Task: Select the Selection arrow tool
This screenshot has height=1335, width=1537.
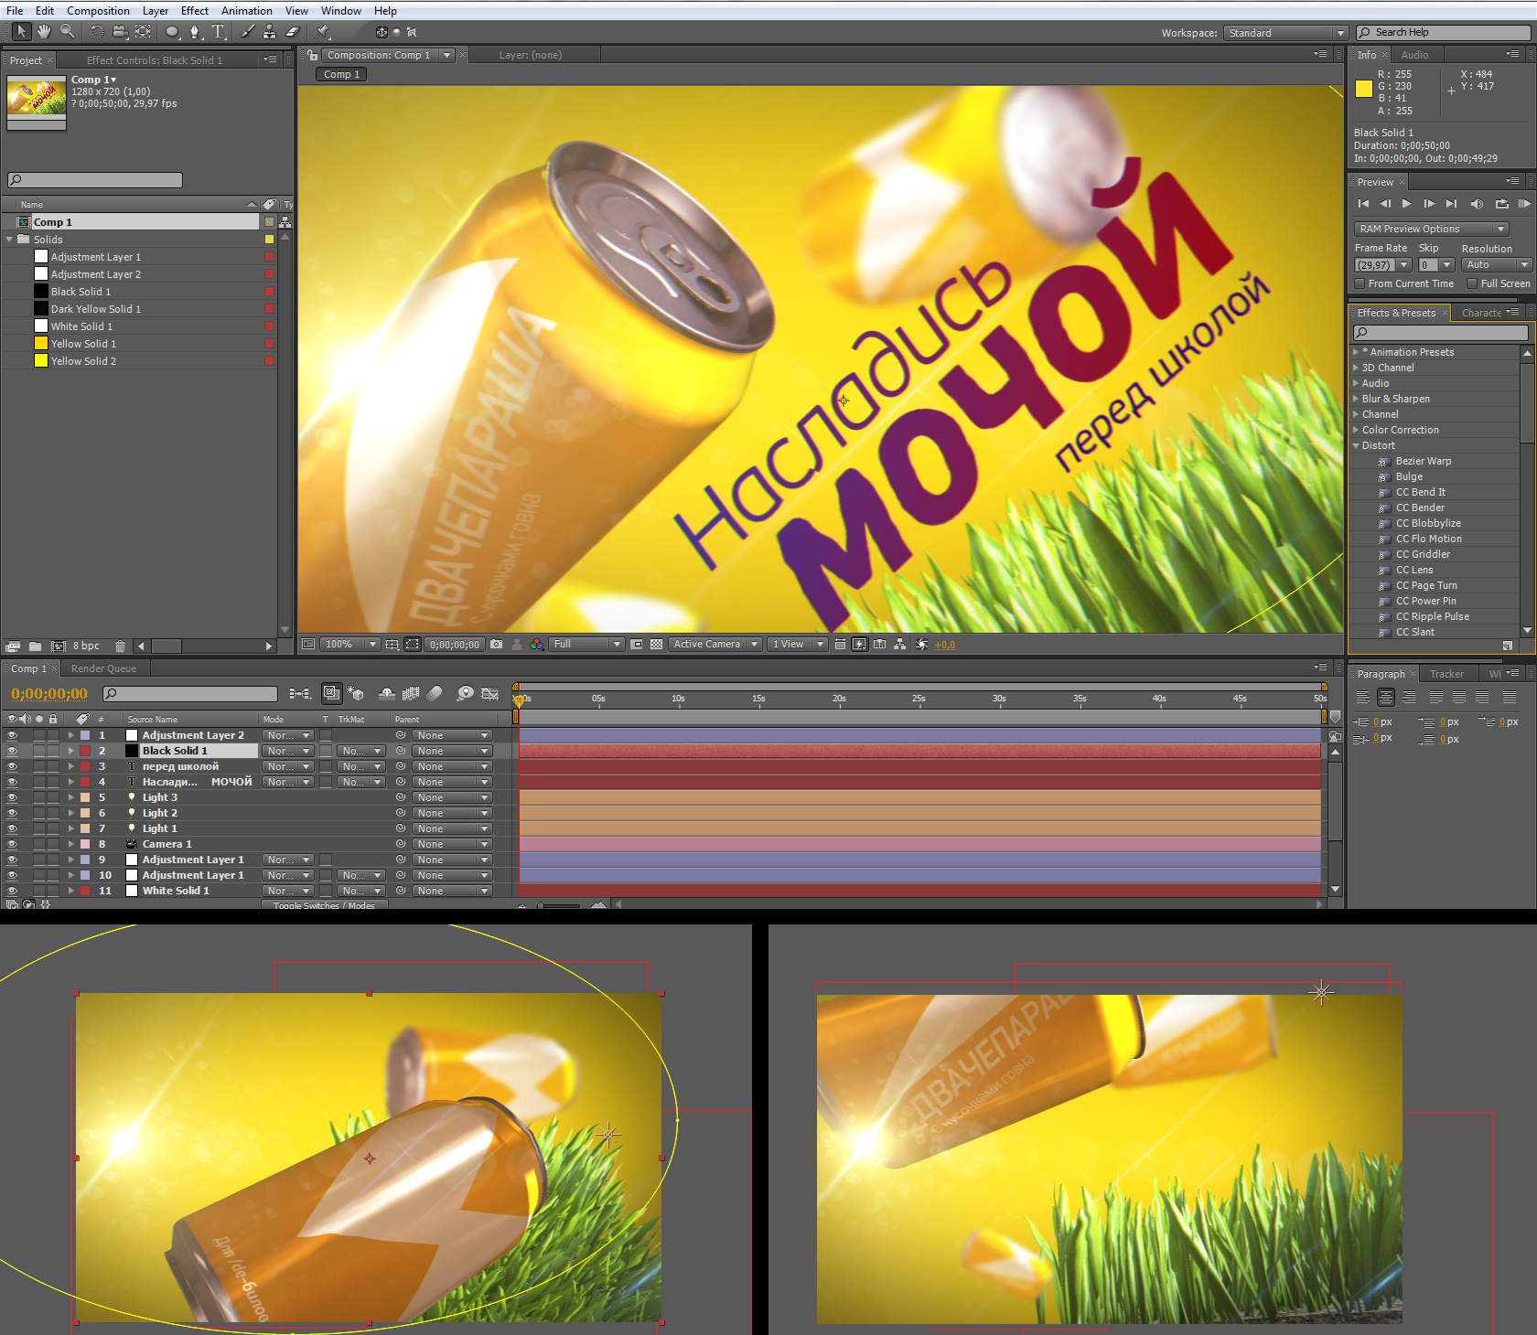Action: [22, 32]
